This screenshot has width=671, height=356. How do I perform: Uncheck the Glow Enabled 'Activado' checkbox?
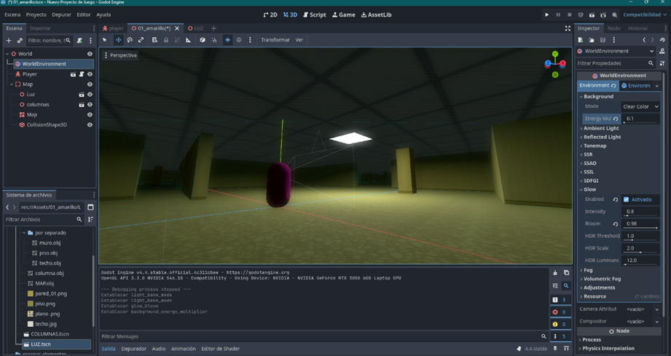626,199
